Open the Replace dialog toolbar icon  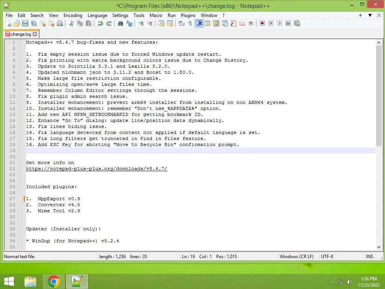click(x=129, y=23)
